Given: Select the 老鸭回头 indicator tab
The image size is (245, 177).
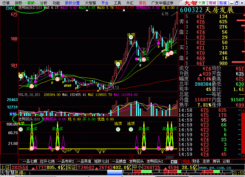Looking at the screenshot, I should pyautogui.click(x=136, y=161).
